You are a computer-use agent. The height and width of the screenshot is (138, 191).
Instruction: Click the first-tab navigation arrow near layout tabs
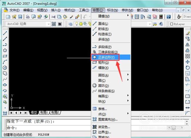coord(11,113)
